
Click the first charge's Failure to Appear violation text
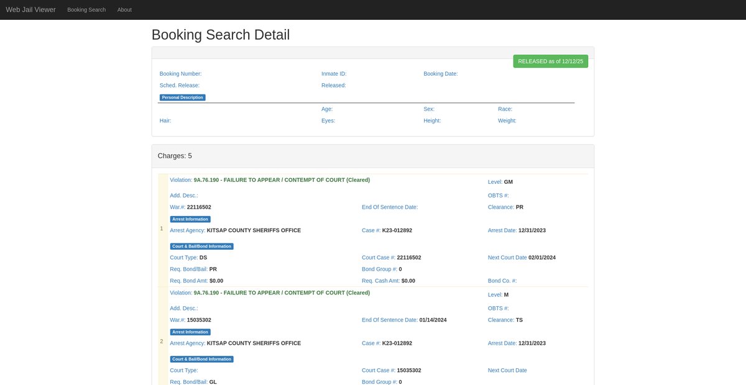[282, 180]
